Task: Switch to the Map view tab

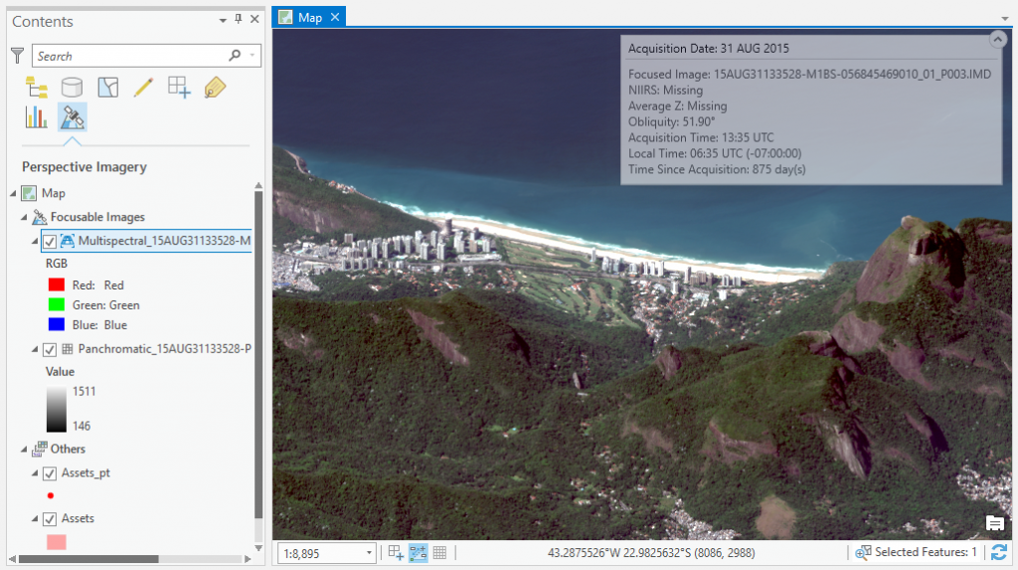Action: (309, 18)
